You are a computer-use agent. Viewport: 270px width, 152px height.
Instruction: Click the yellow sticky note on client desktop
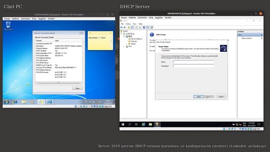[100, 41]
